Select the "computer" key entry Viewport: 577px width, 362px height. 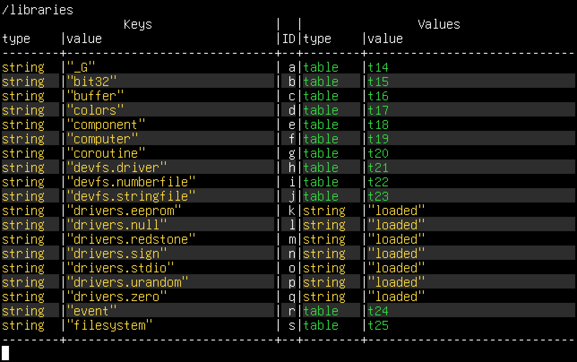tap(103, 139)
